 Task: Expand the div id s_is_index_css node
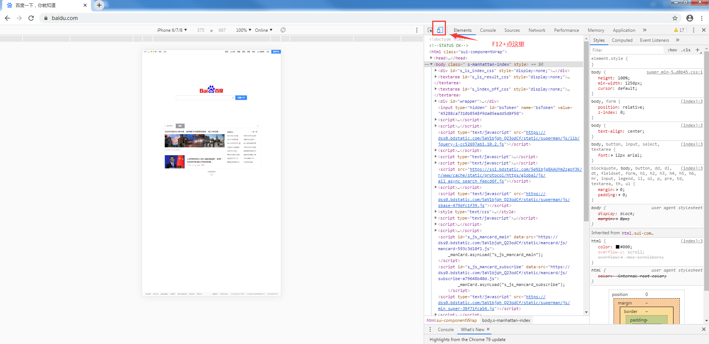click(x=436, y=70)
